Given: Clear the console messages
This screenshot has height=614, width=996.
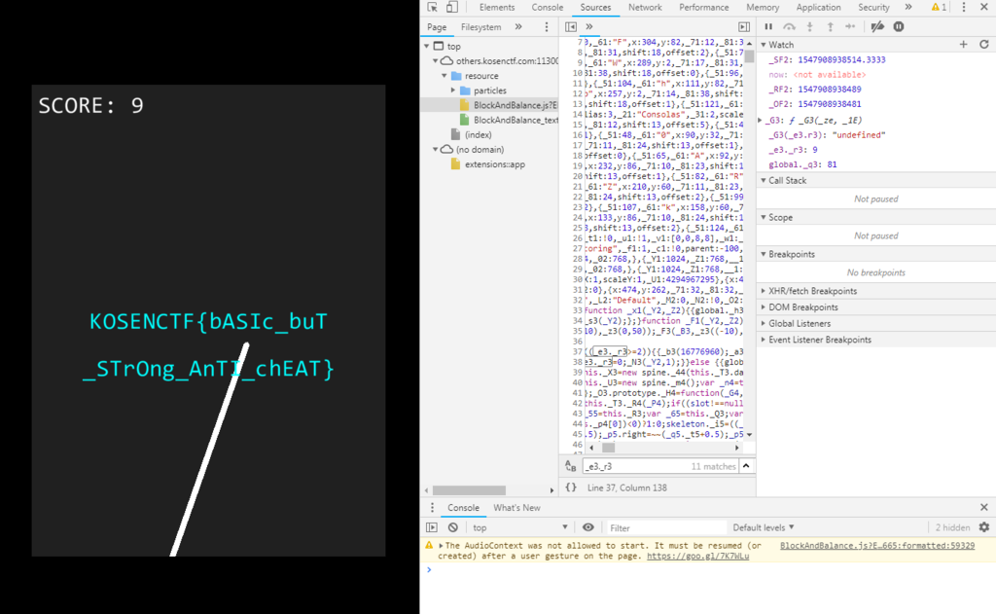Looking at the screenshot, I should [x=453, y=526].
